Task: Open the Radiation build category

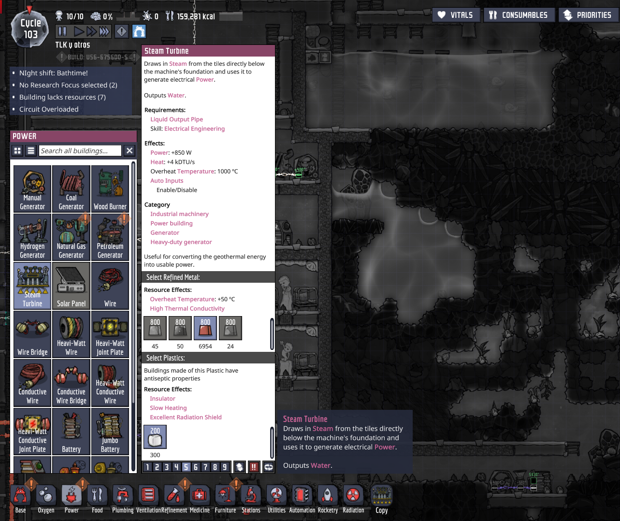Action: [353, 499]
